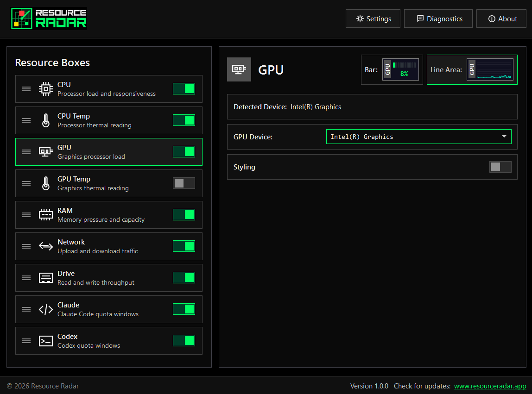Click the Network arrows icon

(x=46, y=246)
